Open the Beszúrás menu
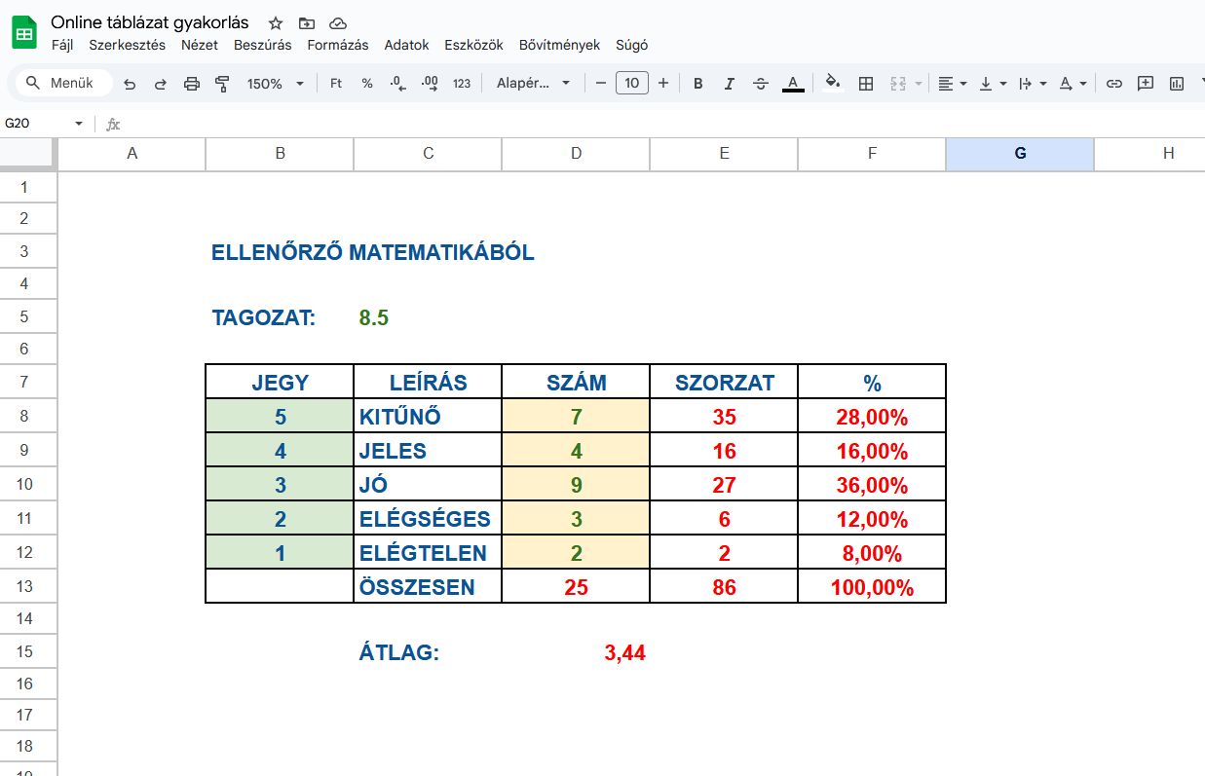Image resolution: width=1205 pixels, height=776 pixels. point(262,45)
